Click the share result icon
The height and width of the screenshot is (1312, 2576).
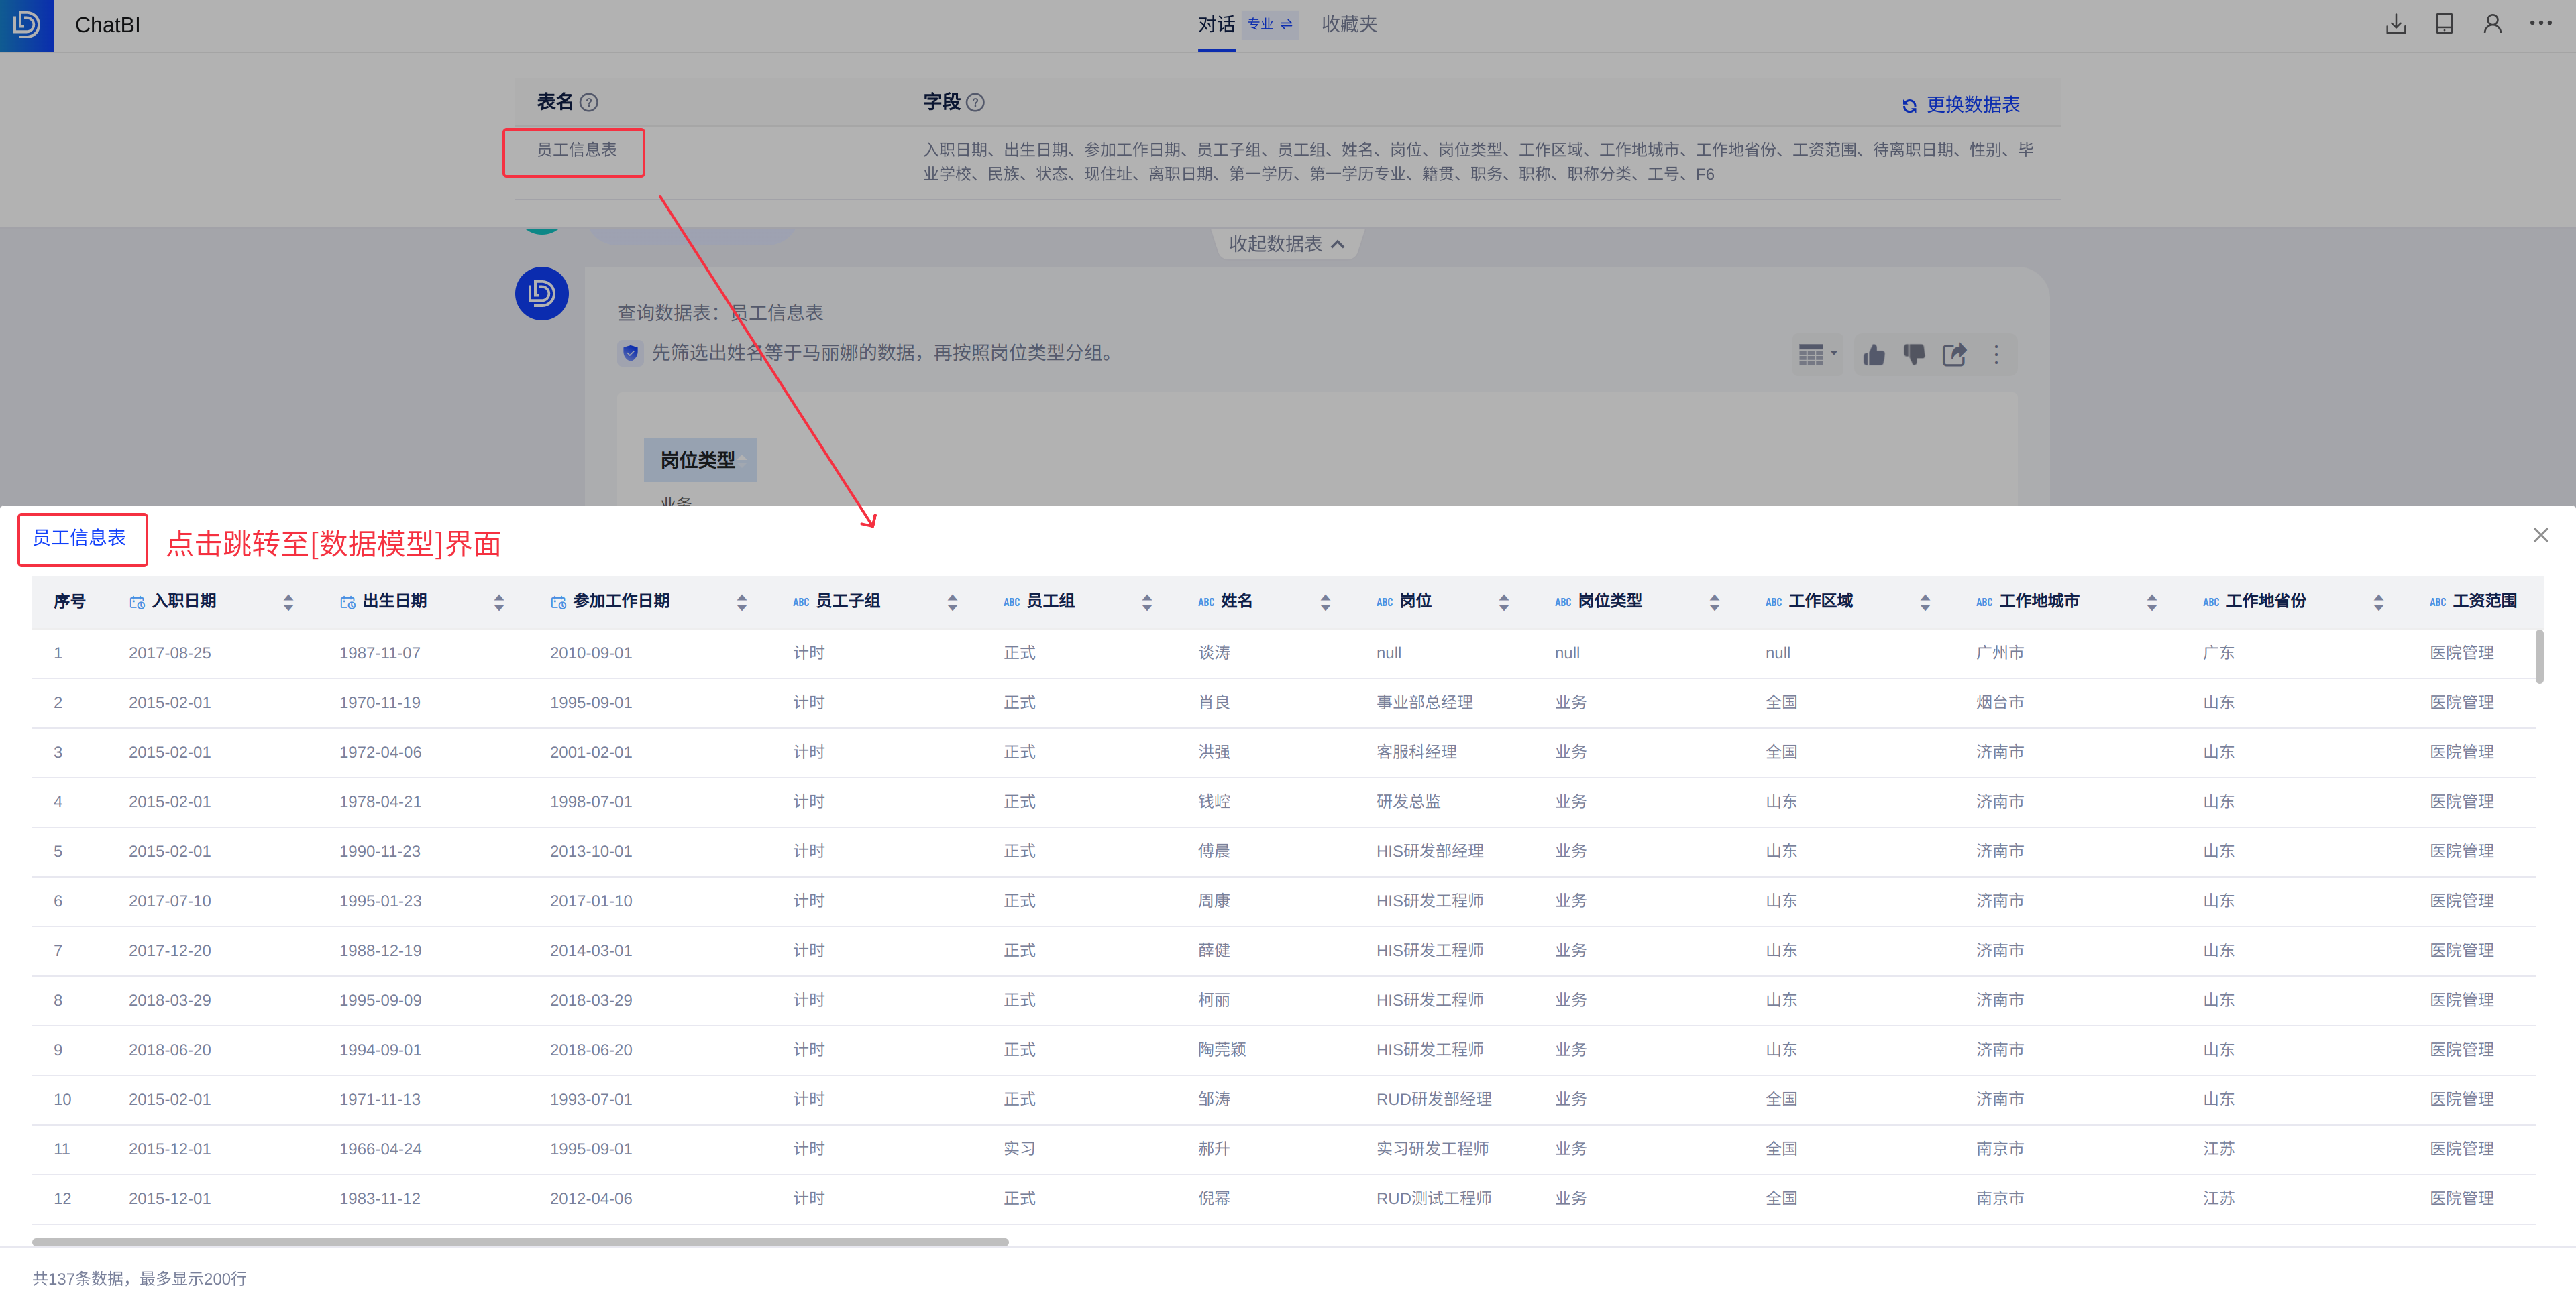(x=1954, y=355)
